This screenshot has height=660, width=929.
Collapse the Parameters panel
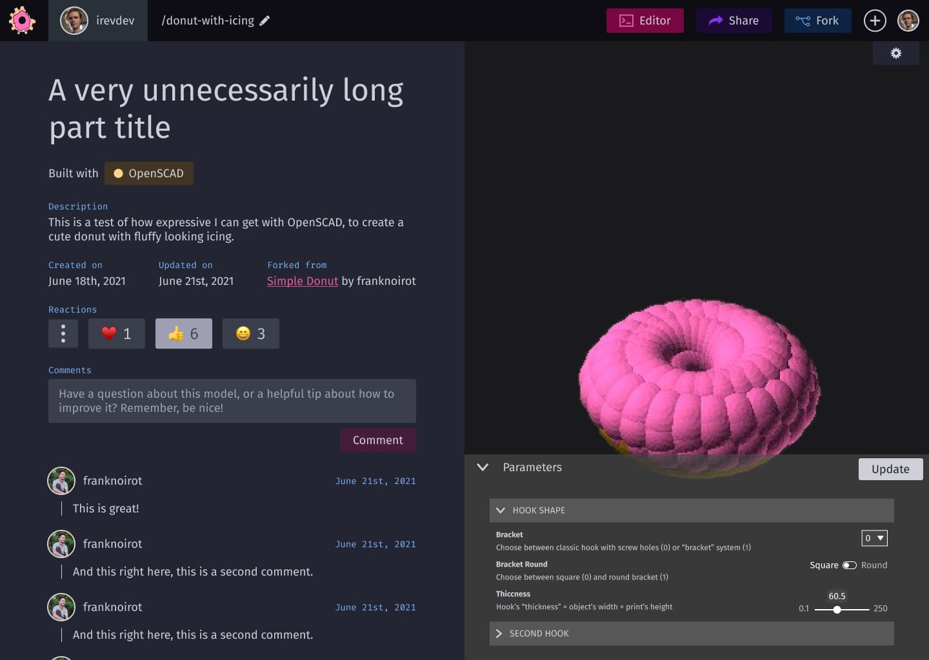tap(483, 467)
